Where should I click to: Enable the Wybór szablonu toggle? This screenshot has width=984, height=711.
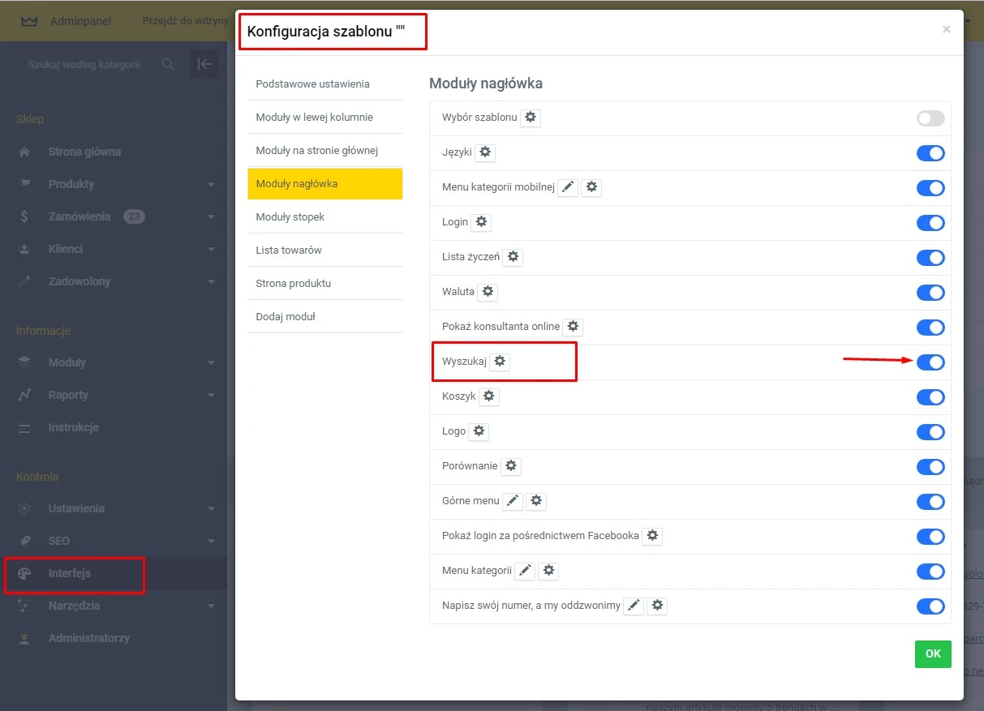pos(930,118)
